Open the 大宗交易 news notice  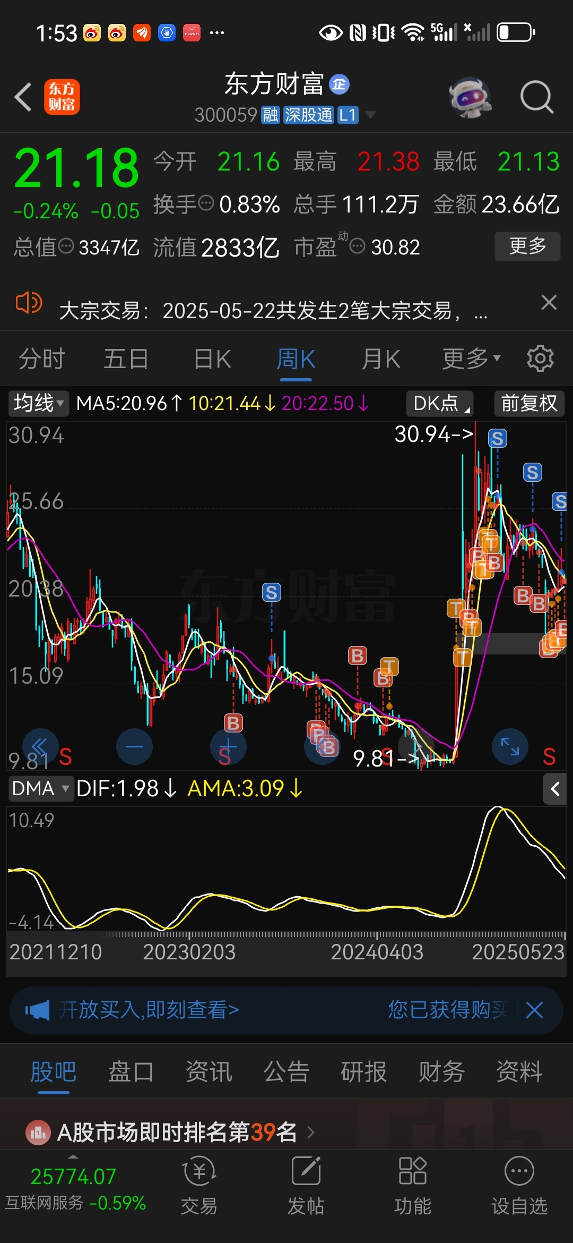273,311
